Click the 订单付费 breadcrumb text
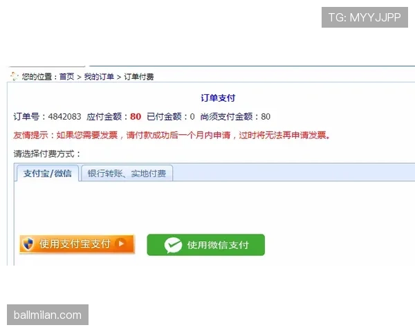This screenshot has width=415, height=332. coord(139,77)
